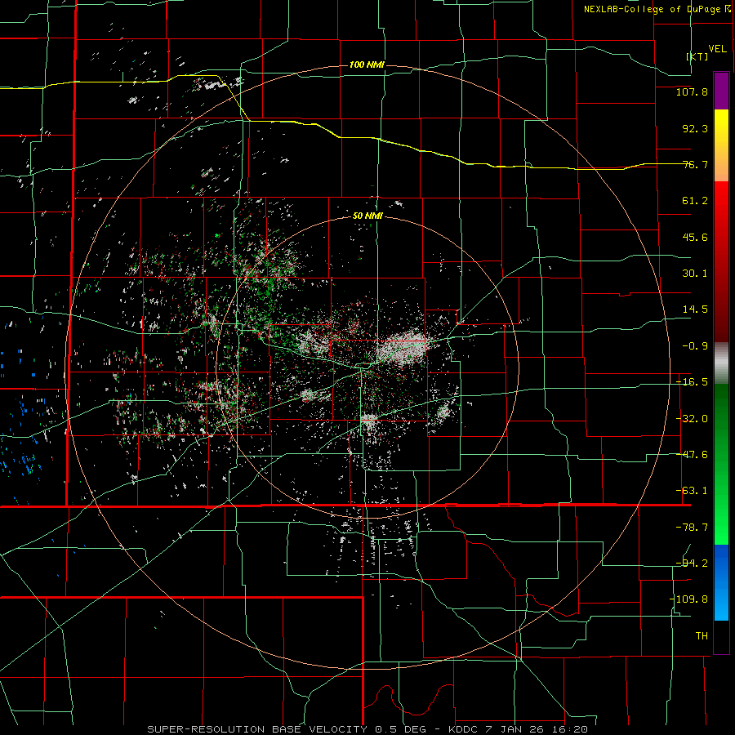Select the -109.8 velocity scale value
Viewport: 735px width, 735px height.
689,599
